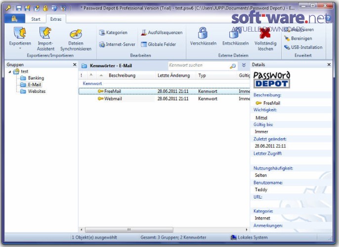339x247 pixels.
Task: Click the last quick access toolbar icon
Action: [x=64, y=8]
